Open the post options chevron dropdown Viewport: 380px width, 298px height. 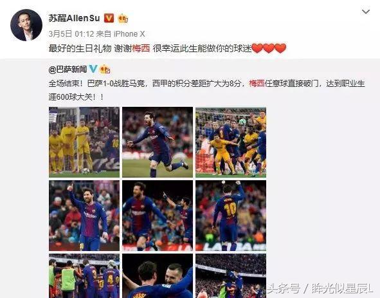[x=366, y=12]
